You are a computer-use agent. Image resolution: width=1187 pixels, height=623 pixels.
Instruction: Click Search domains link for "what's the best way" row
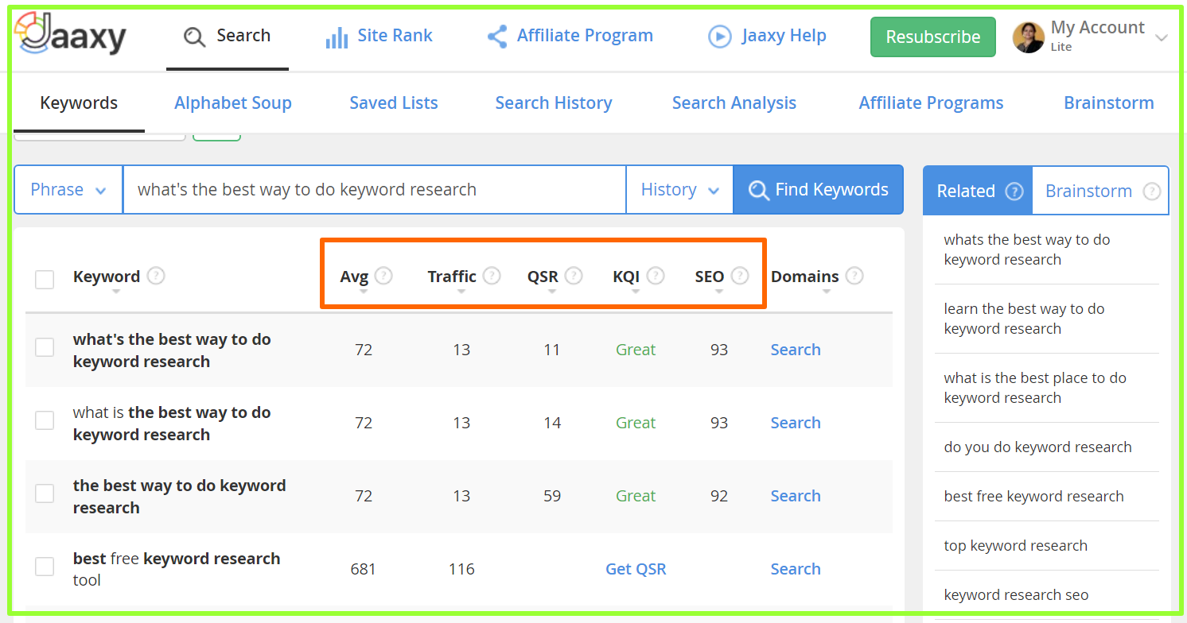(x=796, y=350)
